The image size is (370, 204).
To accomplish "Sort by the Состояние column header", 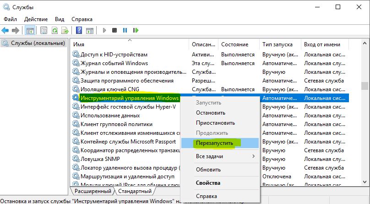I will point(239,44).
